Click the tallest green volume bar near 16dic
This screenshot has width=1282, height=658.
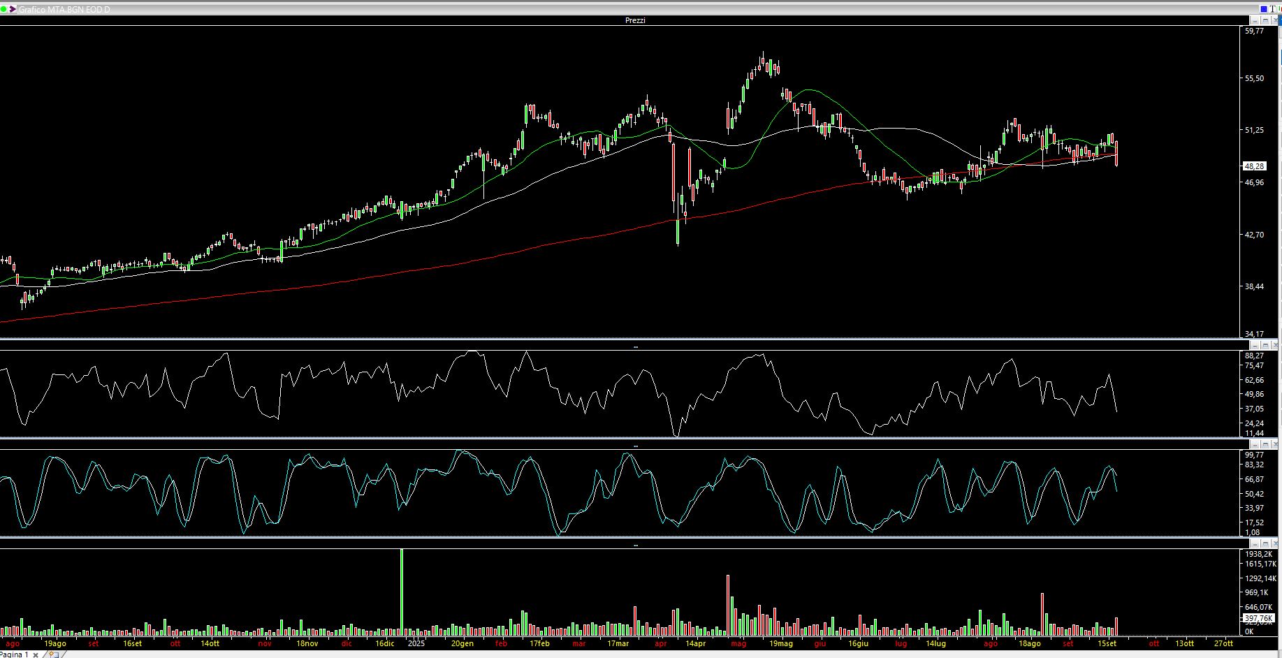pos(402,592)
